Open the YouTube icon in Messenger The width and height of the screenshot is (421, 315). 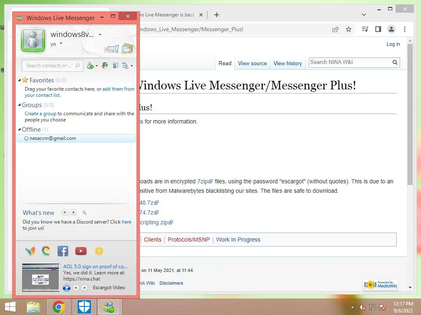(x=81, y=251)
